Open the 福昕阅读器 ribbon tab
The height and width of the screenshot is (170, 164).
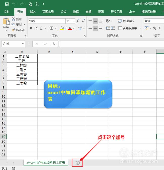pyautogui.click(x=149, y=12)
